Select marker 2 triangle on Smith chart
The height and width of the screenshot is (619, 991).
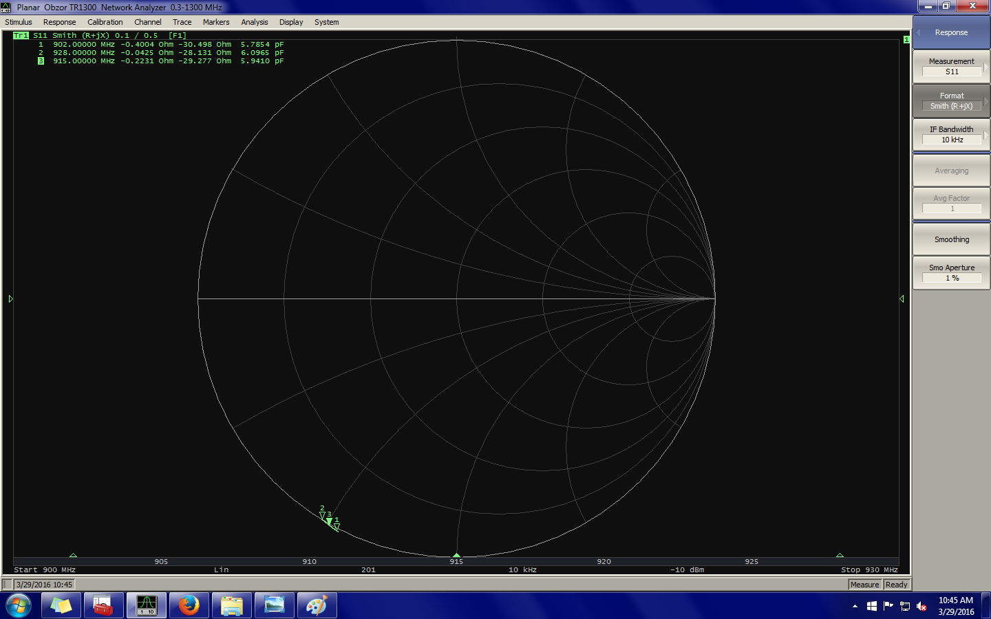(322, 514)
